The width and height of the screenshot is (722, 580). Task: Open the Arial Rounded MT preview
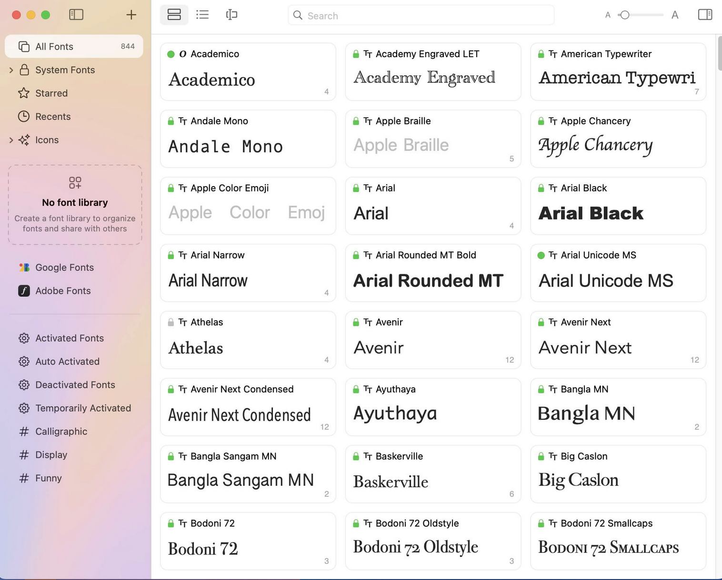click(428, 280)
